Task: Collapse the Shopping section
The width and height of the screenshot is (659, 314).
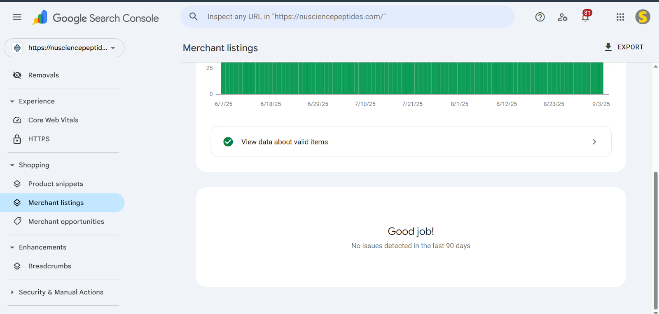Action: 12,165
